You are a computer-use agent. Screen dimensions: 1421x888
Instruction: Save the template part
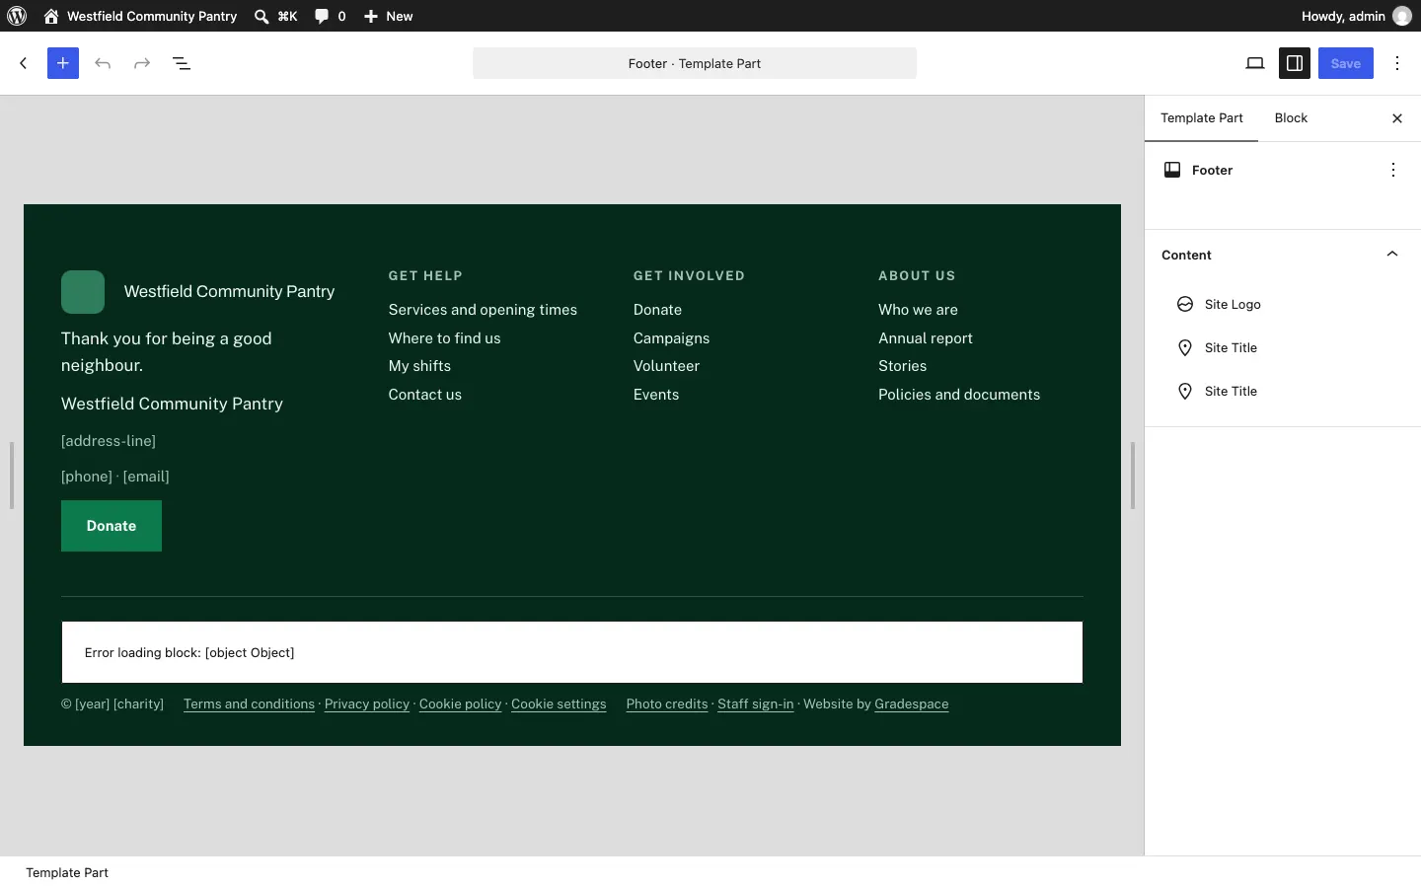click(1346, 63)
